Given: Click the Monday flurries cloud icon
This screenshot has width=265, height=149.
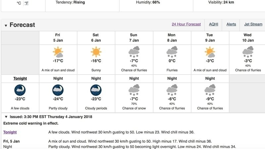Looking at the screenshot, I should pyautogui.click(x=172, y=52).
